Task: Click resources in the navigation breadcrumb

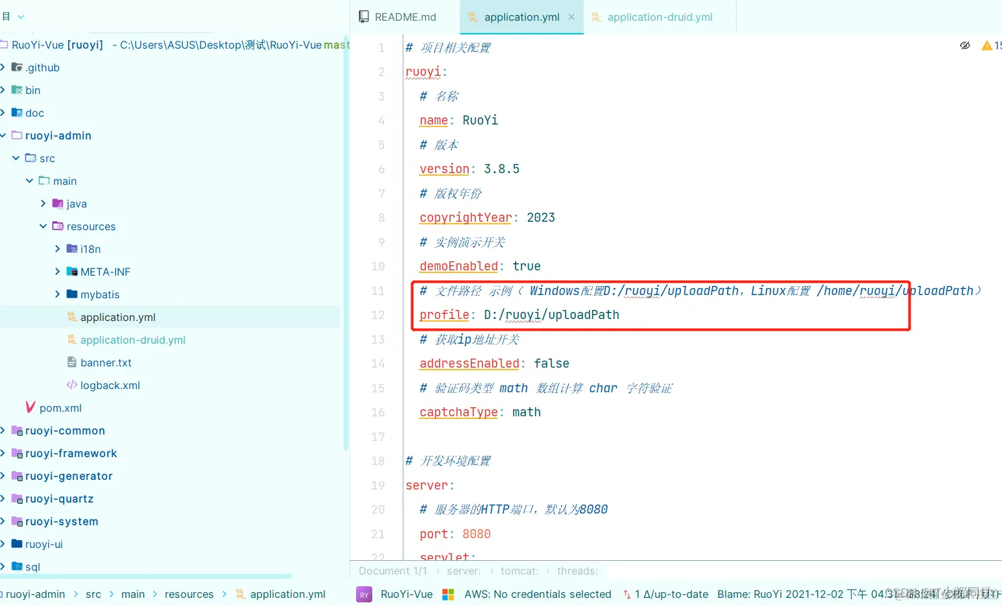Action: click(189, 594)
